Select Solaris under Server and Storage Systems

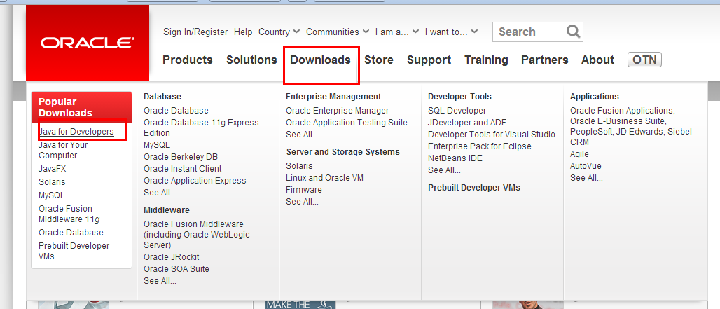tap(299, 166)
